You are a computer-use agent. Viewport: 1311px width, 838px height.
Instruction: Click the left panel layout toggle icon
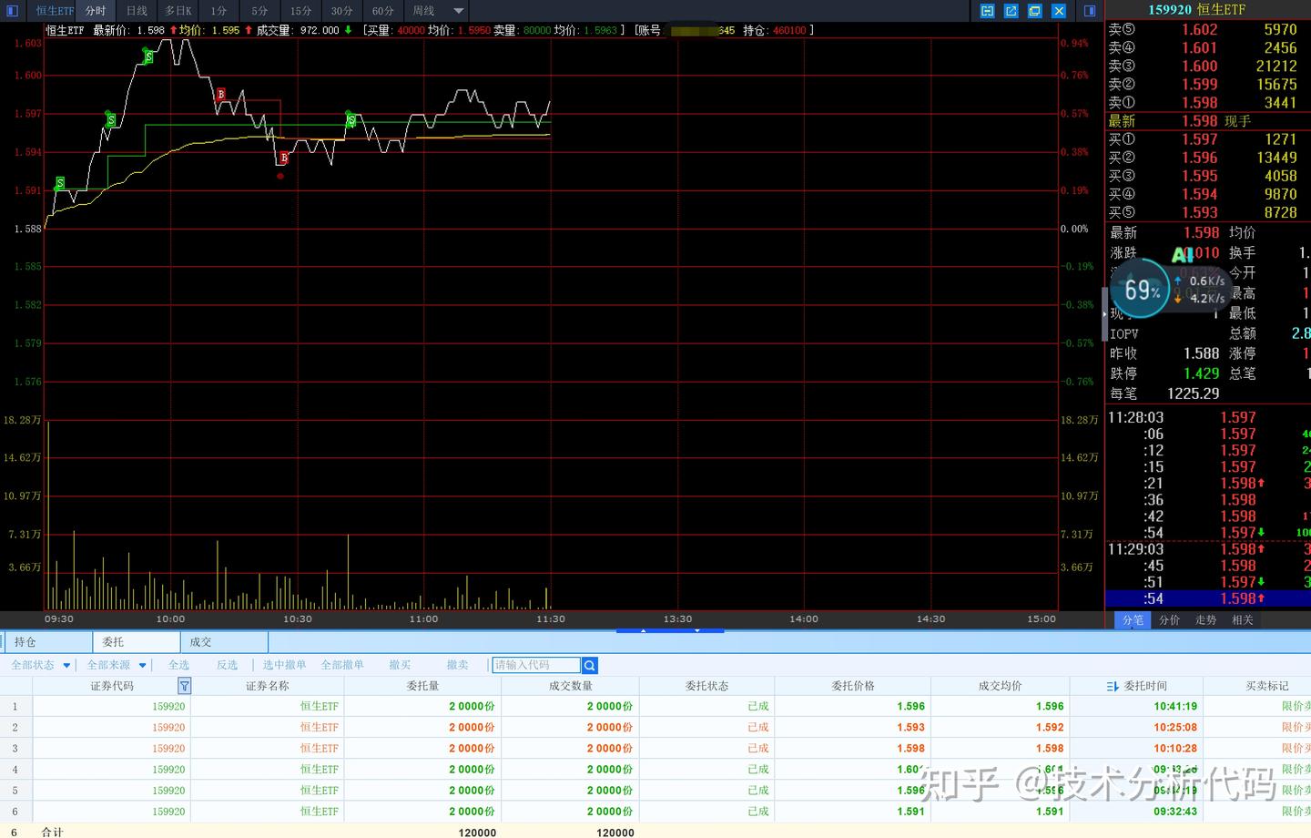(12, 11)
